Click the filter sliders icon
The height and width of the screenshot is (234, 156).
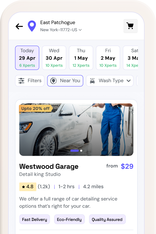pos(21,81)
